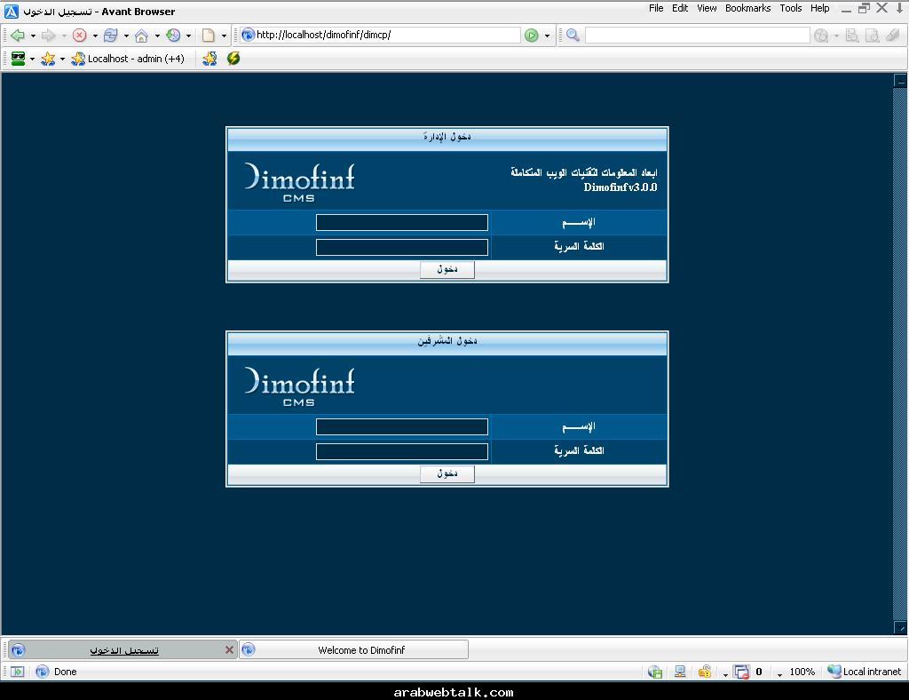The image size is (909, 700).
Task: Click the vertical scrollbar up arrow
Action: 900,81
